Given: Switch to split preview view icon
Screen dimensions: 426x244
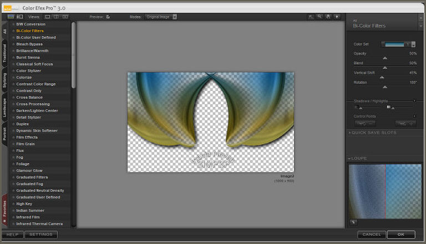Looking at the screenshot, I should click(x=57, y=17).
